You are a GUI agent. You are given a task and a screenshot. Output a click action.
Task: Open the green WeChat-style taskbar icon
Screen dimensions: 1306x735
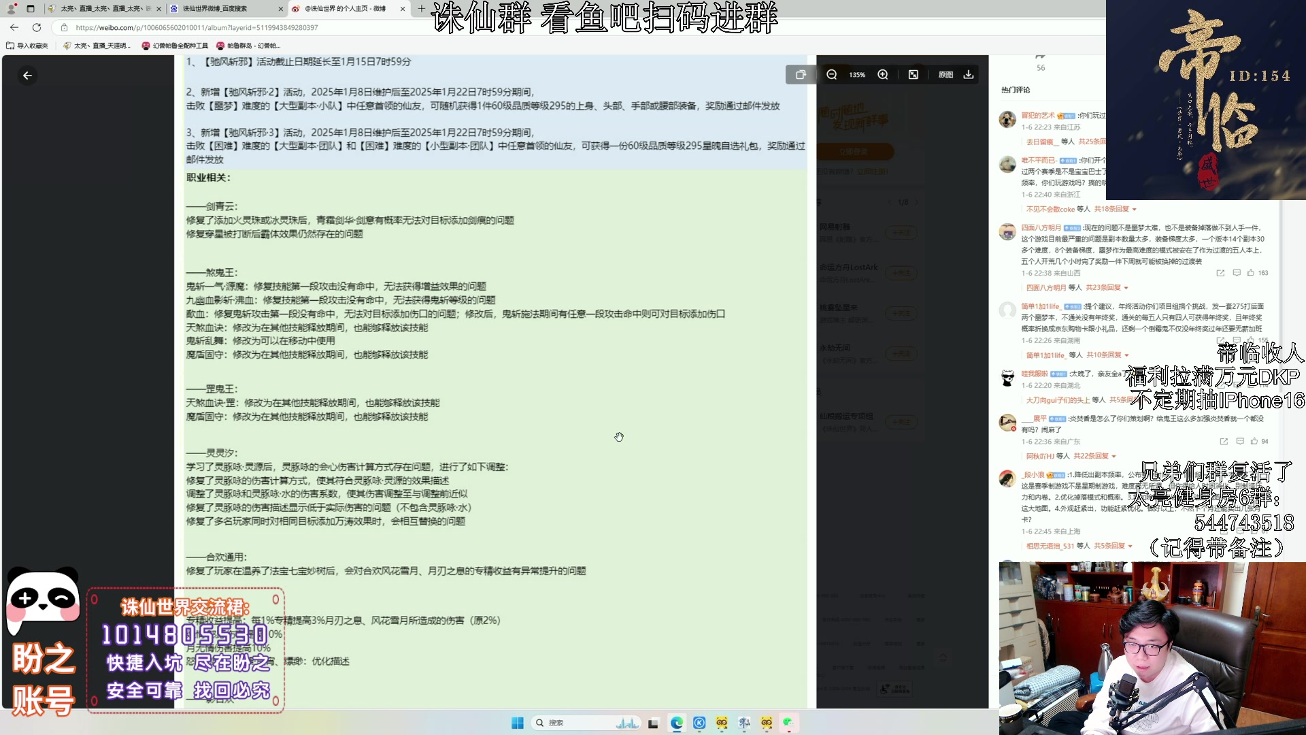point(788,723)
